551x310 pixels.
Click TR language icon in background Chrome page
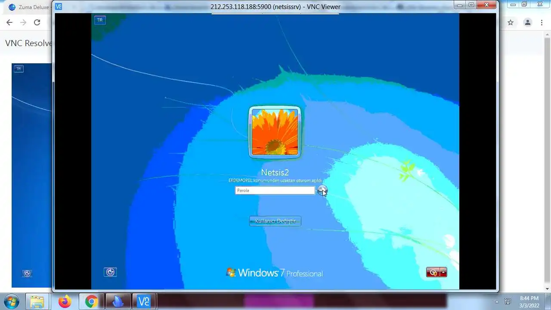coord(19,68)
